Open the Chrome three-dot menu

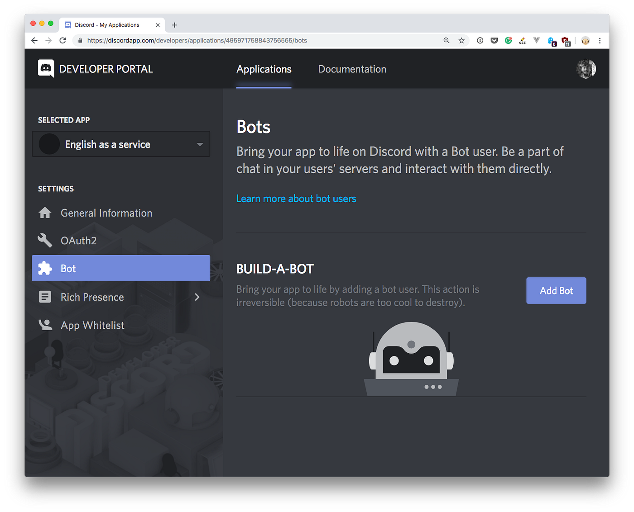(x=600, y=41)
